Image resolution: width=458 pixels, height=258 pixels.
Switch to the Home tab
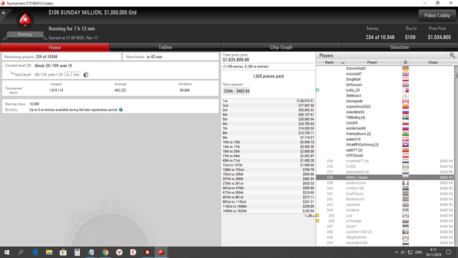(x=55, y=47)
